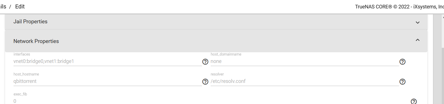Go back to the Jails breadcrumb
Image resolution: width=444 pixels, height=104 pixels.
[3, 6]
